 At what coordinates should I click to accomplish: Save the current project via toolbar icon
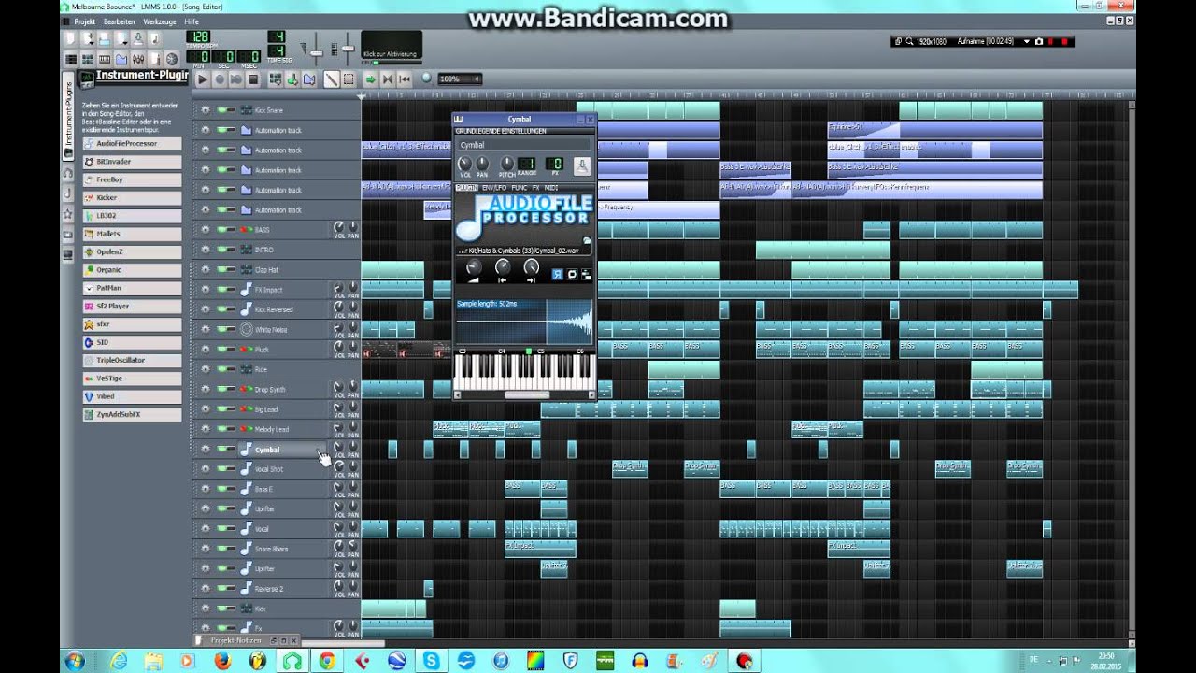(x=138, y=38)
